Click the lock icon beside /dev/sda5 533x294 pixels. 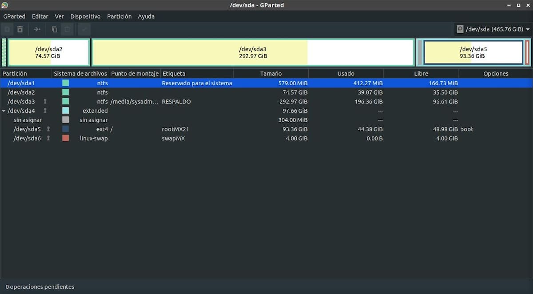pos(48,129)
